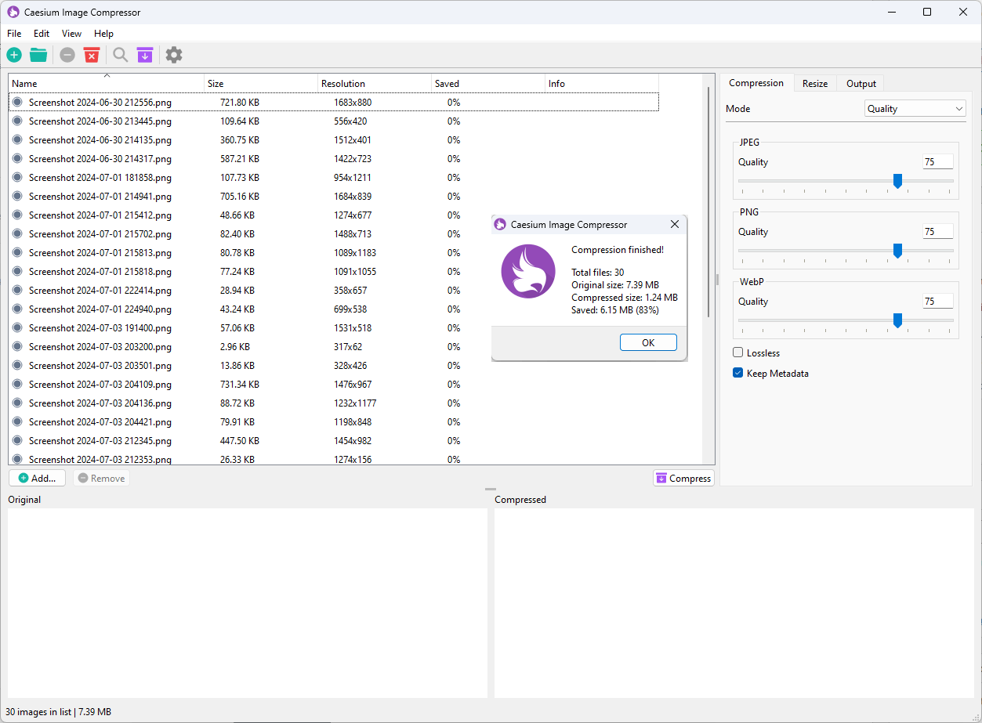Image resolution: width=982 pixels, height=723 pixels.
Task: Open the View menu
Action: [x=72, y=34]
